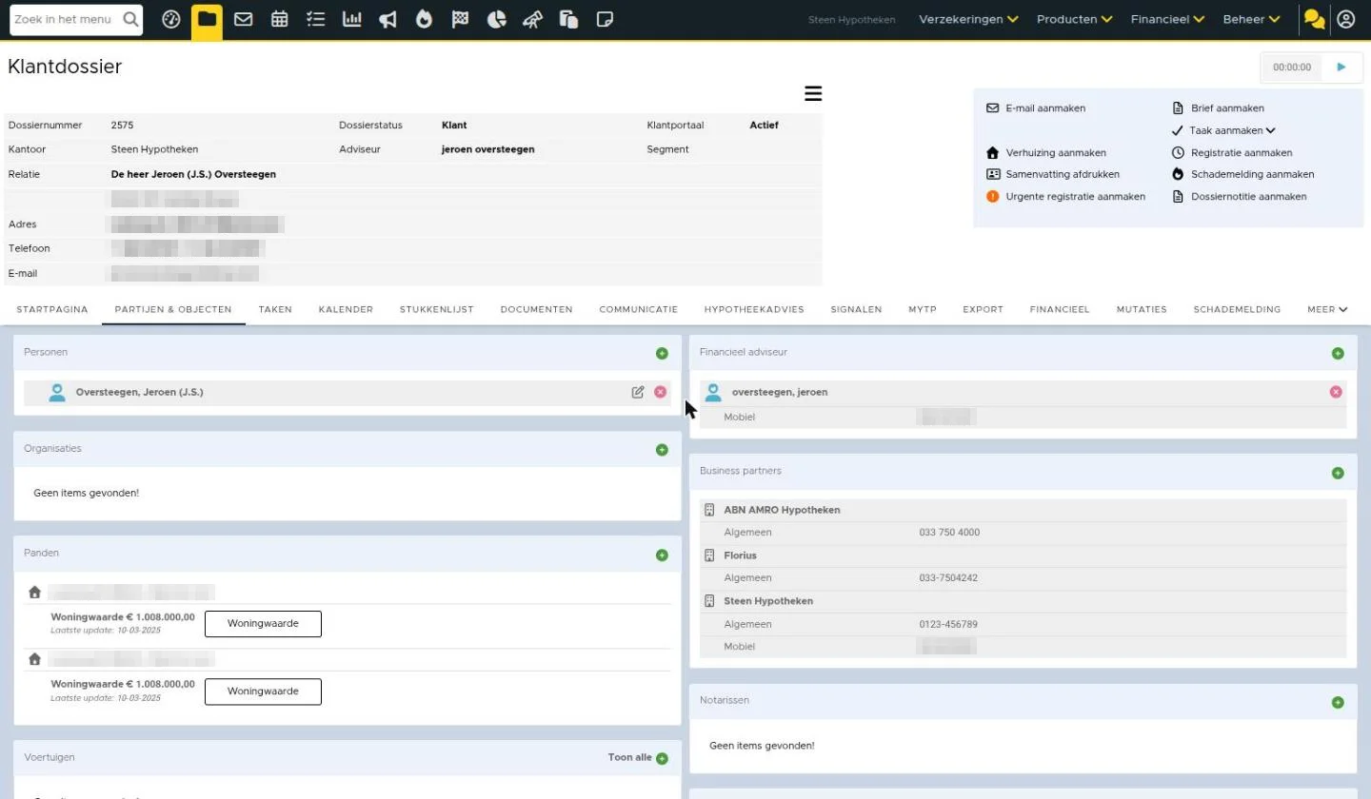
Task: Expand the MEER tab dropdown
Action: [x=1327, y=309]
